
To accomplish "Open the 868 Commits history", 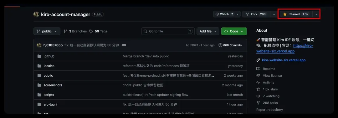I will pos(230,45).
